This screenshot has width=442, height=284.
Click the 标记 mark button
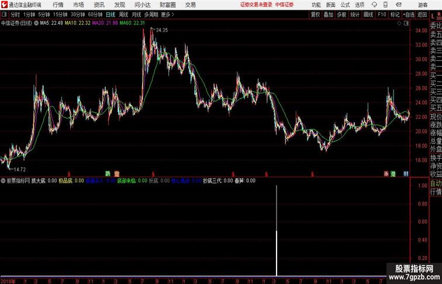(x=395, y=15)
